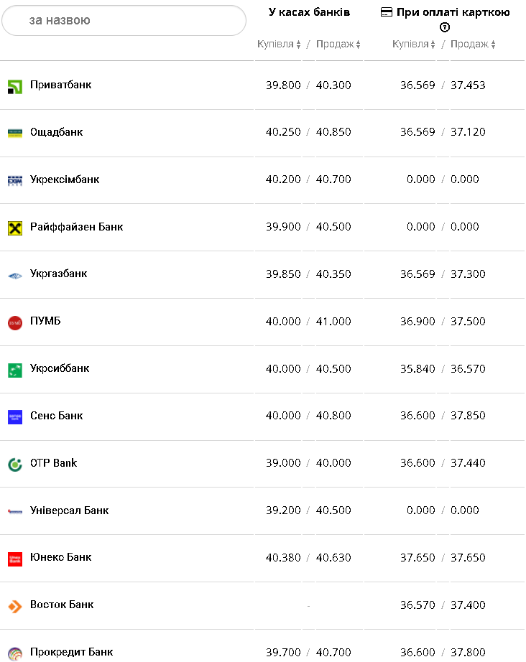
Task: Sort cash desk rates by Продаж
Action: pyautogui.click(x=338, y=45)
